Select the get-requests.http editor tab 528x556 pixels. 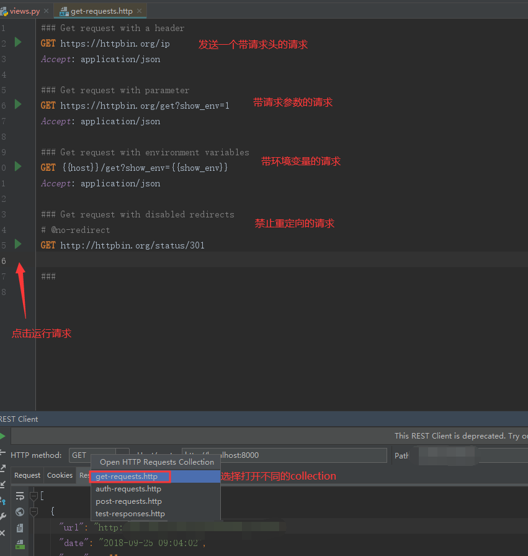click(102, 11)
